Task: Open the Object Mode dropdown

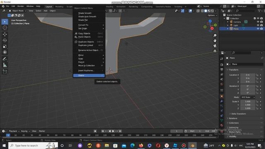Action: [17, 11]
